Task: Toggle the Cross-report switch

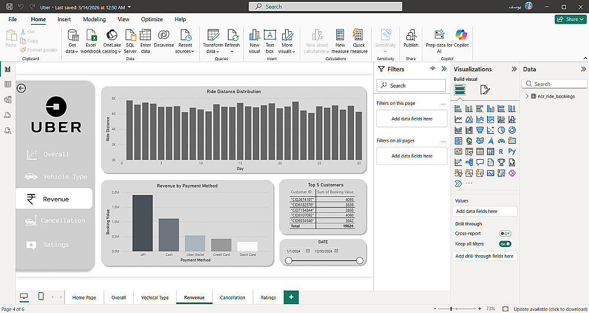Action: pyautogui.click(x=505, y=233)
